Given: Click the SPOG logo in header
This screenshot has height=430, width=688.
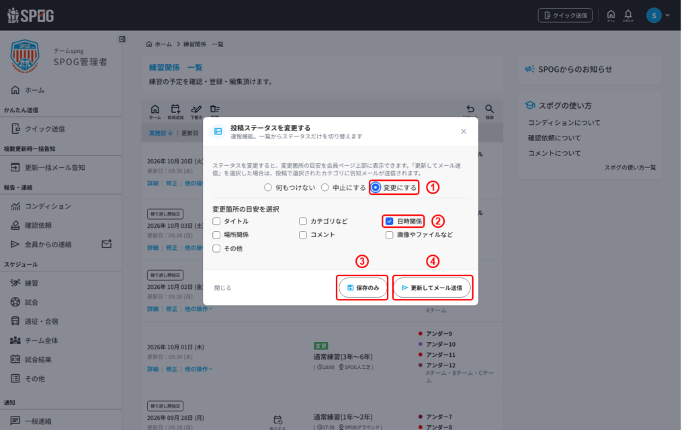Looking at the screenshot, I should pyautogui.click(x=30, y=15).
